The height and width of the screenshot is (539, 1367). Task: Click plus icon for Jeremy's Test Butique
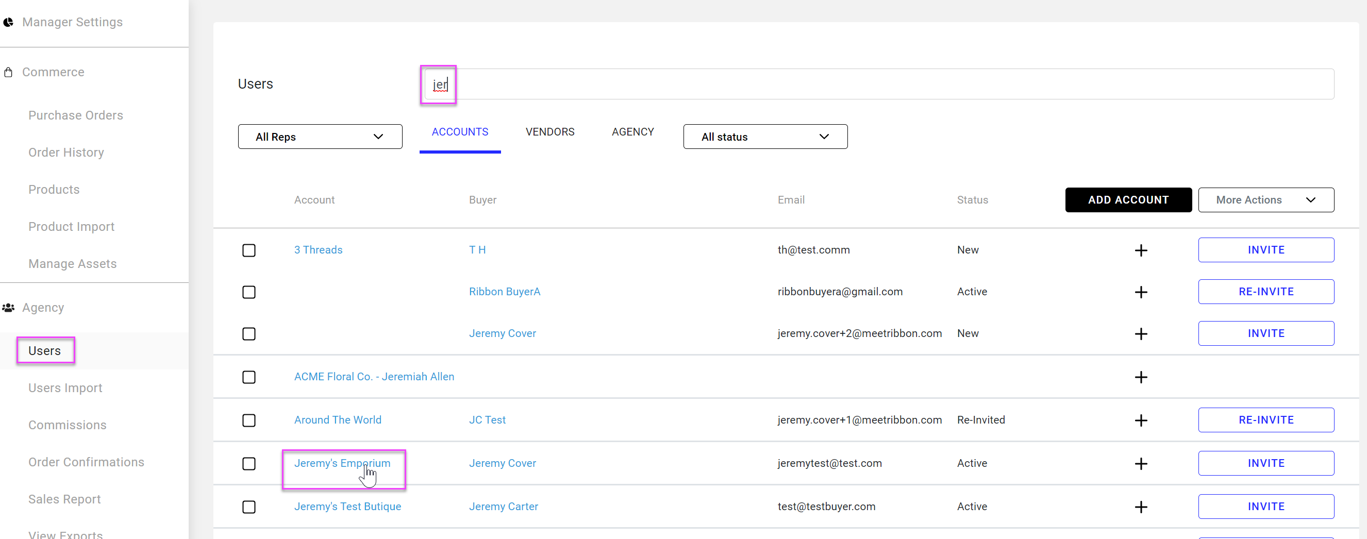[x=1140, y=507]
